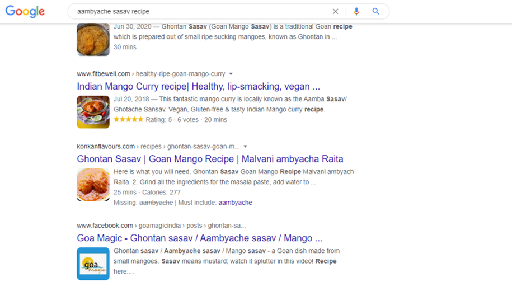Click www.fitbewell.com URL breadcrumb
Image resolution: width=512 pixels, height=291 pixels.
point(151,74)
